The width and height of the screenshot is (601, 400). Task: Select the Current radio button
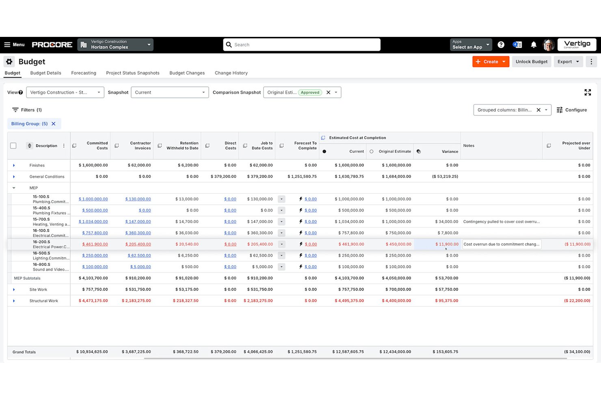(x=324, y=152)
